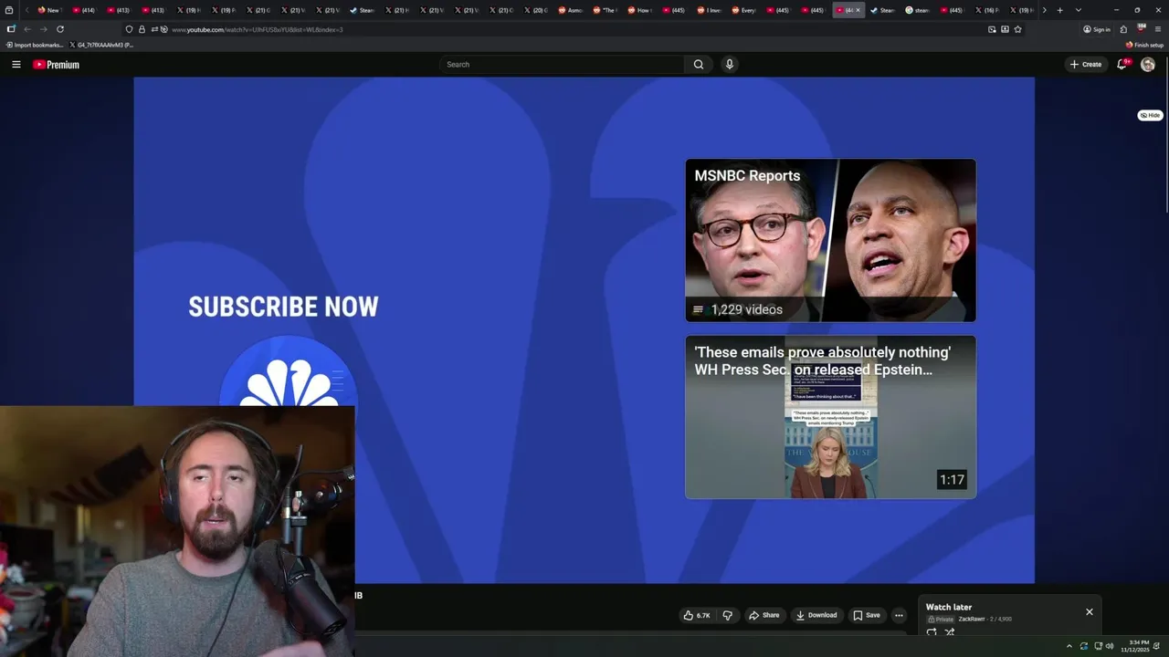Open the picture-in-picture icon in the address bar

pos(992,29)
